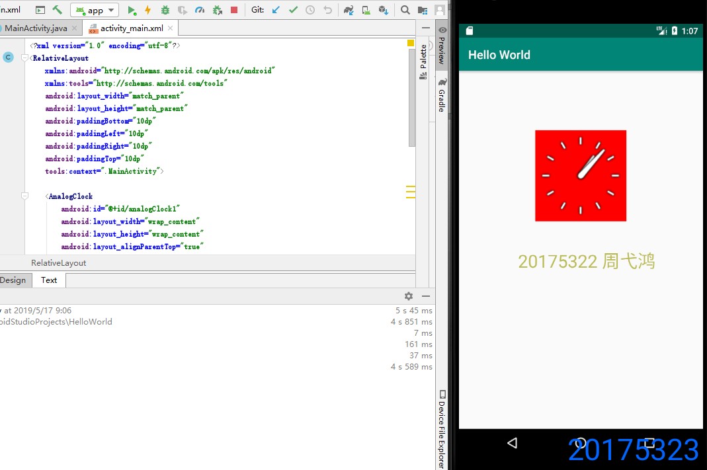
Task: Click the RelativeLayout breadcrumb
Action: (x=58, y=263)
